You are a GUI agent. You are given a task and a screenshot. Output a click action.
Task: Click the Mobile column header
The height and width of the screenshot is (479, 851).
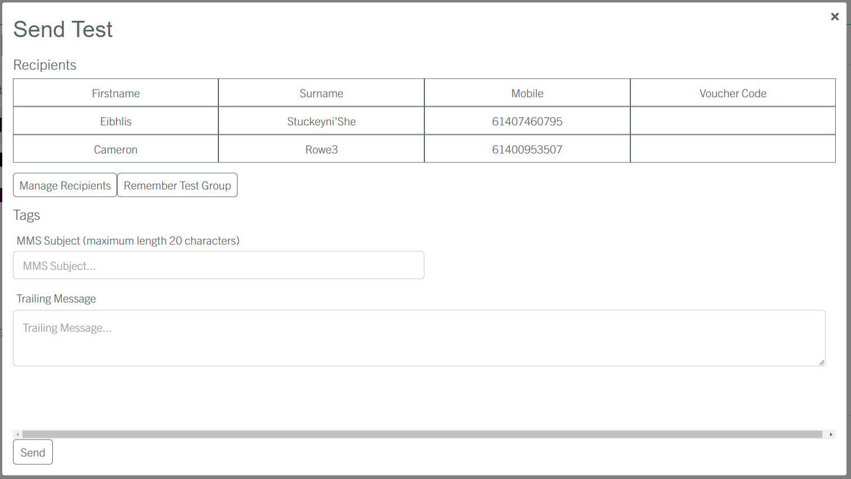click(527, 93)
